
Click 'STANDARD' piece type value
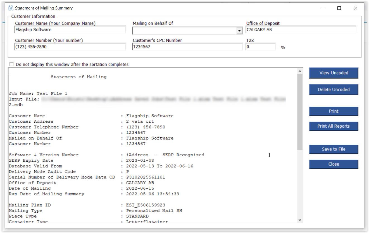tap(137, 216)
